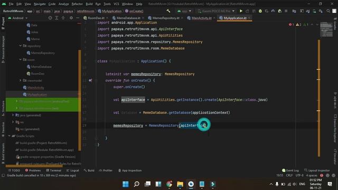Toggle the Gradle tool window on the right
338x190 pixels.
(x=335, y=24)
